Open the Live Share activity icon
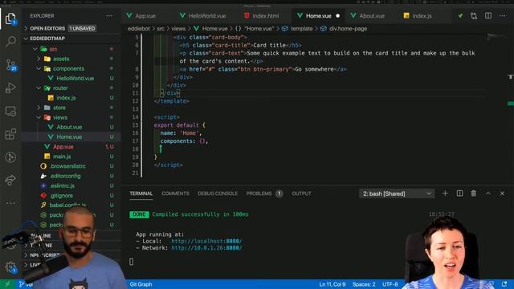Screen dimensions: 514x289 pyautogui.click(x=10, y=180)
